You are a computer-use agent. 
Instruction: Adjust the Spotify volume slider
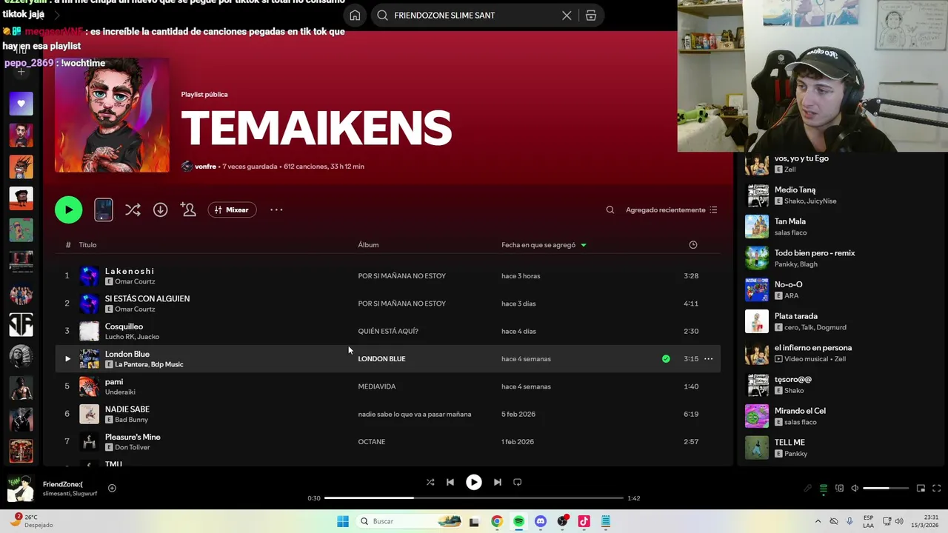click(886, 489)
